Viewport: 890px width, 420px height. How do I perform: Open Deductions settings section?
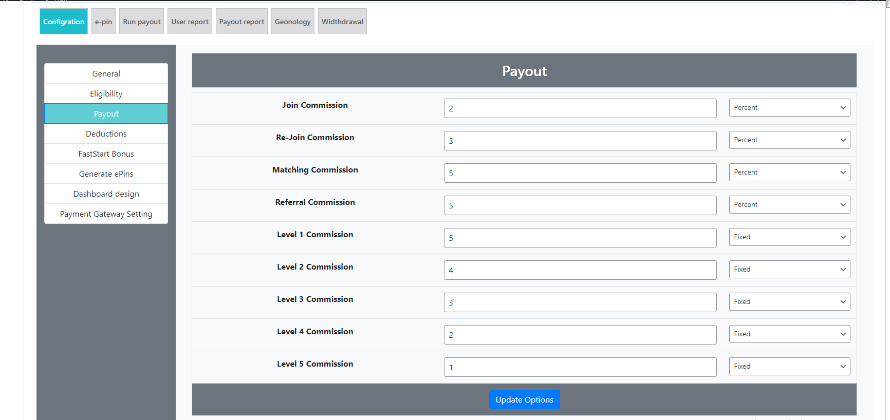pyautogui.click(x=106, y=134)
